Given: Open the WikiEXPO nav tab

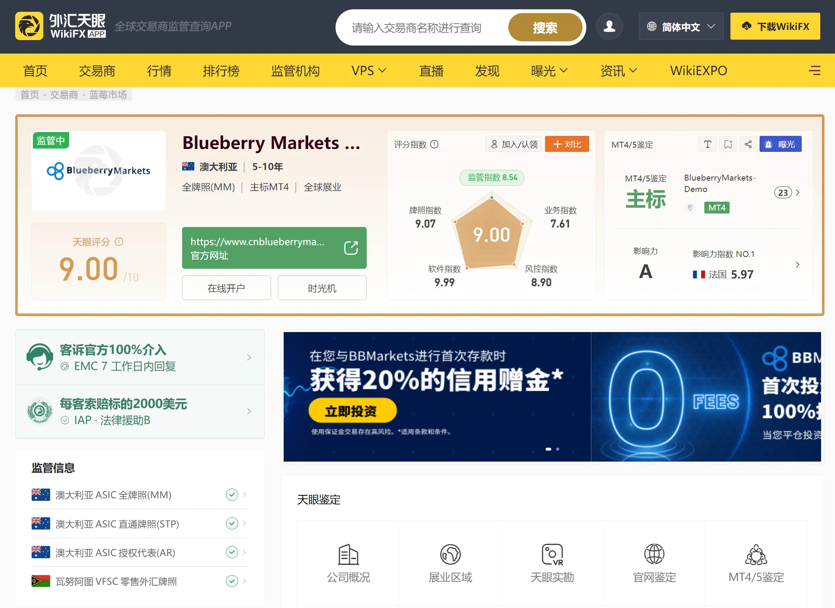Looking at the screenshot, I should pos(698,70).
